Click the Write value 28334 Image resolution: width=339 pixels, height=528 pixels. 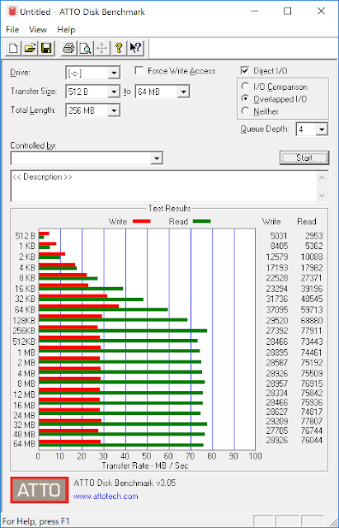click(x=276, y=393)
